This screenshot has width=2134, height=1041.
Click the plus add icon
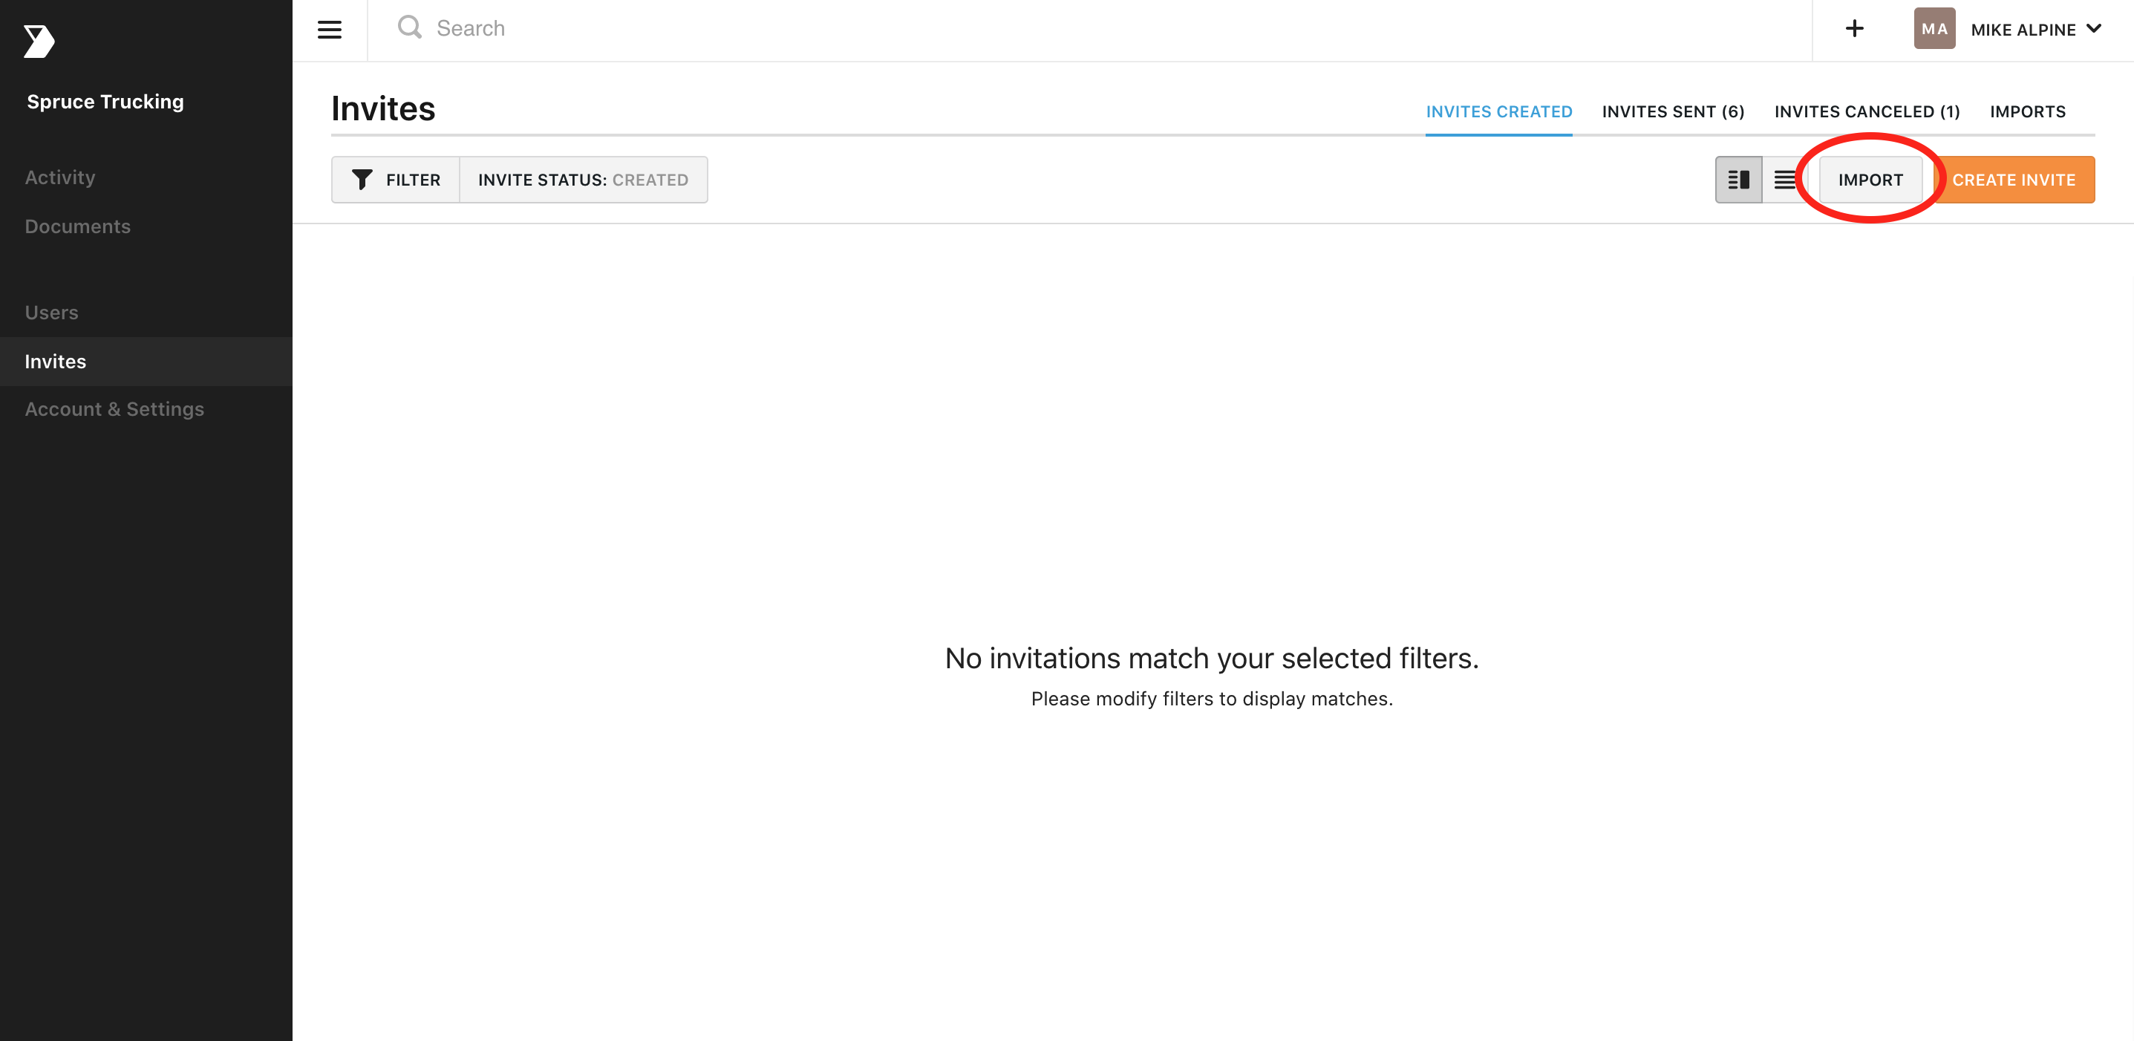[1855, 29]
